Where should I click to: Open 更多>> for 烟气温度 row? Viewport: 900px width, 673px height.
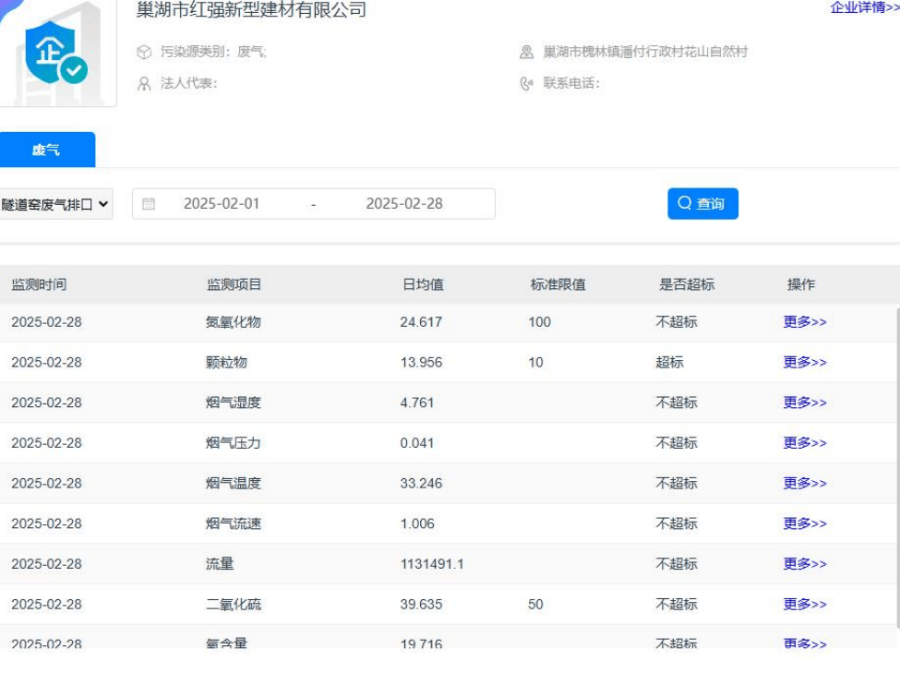click(x=805, y=484)
